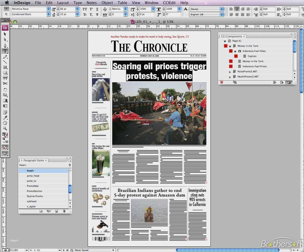Switch to the Hand tool

click(5, 123)
